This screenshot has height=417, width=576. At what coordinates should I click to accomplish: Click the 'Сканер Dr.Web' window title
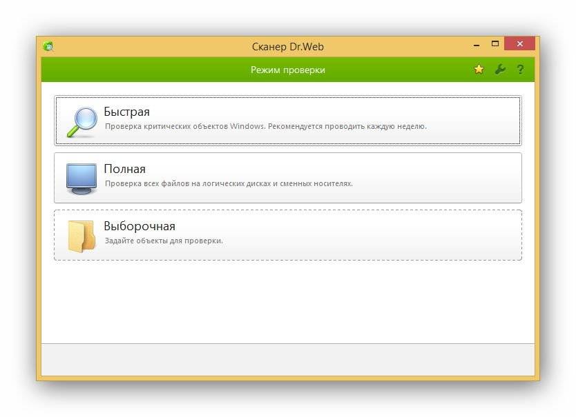287,47
